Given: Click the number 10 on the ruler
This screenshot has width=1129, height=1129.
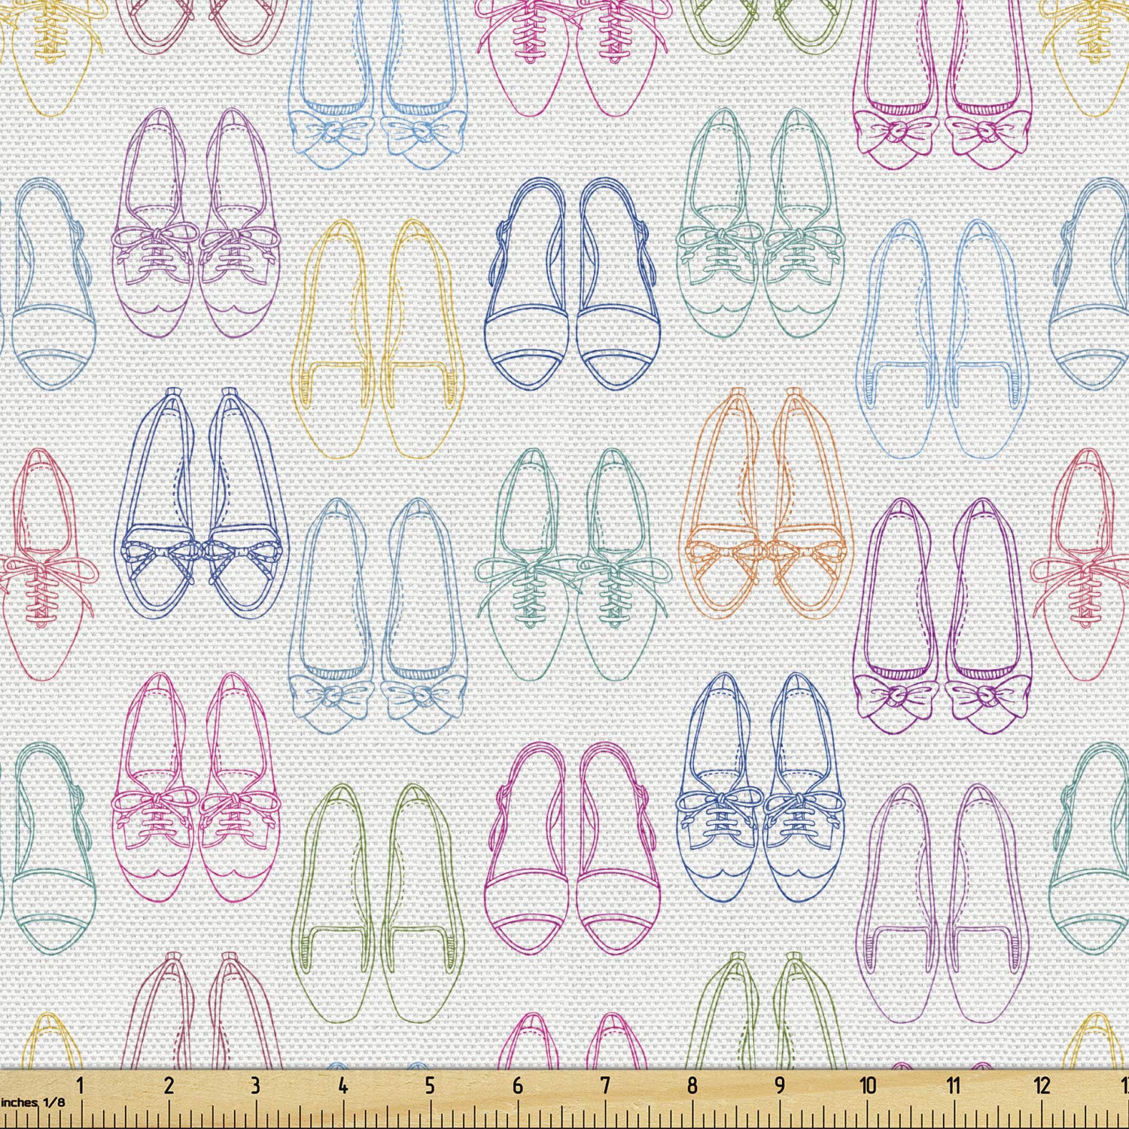Looking at the screenshot, I should point(868,1085).
